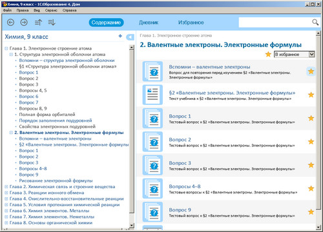Viewport: 323px width, 232px height.
Task: Open the Вопросы 4–8 link in the right pane
Action: tap(185, 186)
